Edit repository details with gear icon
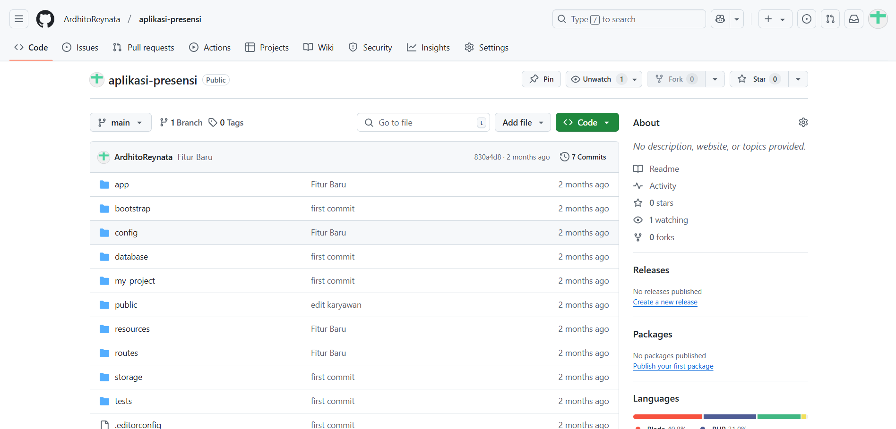 [x=803, y=122]
